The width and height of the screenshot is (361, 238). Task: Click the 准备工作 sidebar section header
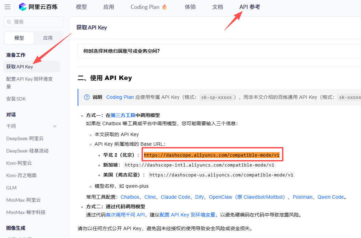16,55
